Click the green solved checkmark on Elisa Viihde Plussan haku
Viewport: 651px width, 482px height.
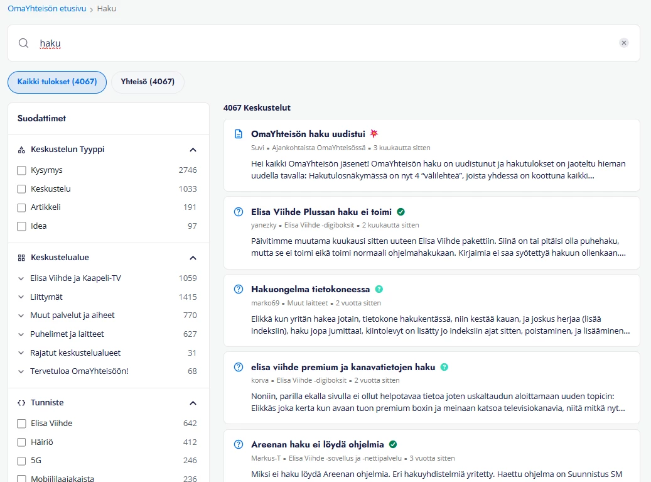coord(401,212)
